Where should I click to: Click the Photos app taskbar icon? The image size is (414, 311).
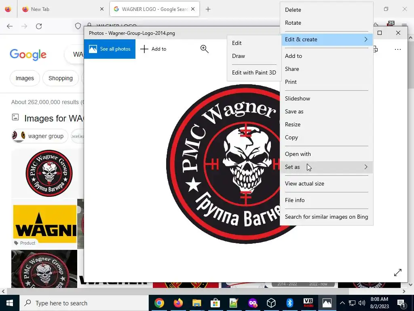point(327,303)
